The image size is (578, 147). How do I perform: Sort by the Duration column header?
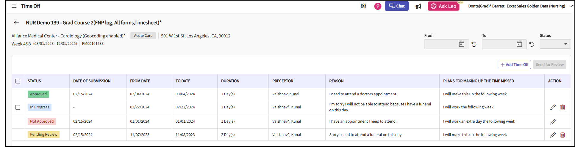coord(230,81)
